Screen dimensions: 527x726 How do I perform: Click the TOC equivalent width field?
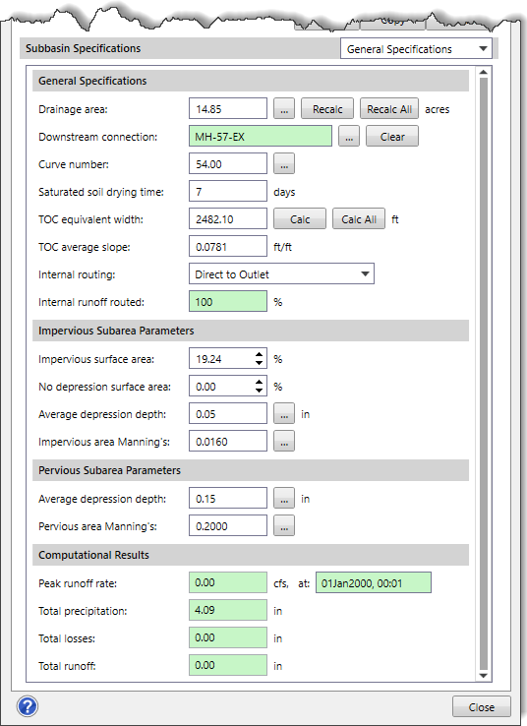pyautogui.click(x=228, y=219)
